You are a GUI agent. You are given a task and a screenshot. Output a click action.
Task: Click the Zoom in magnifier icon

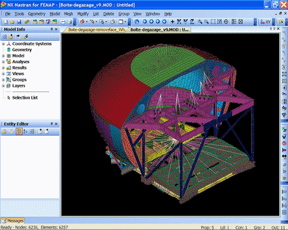pyautogui.click(x=200, y=22)
